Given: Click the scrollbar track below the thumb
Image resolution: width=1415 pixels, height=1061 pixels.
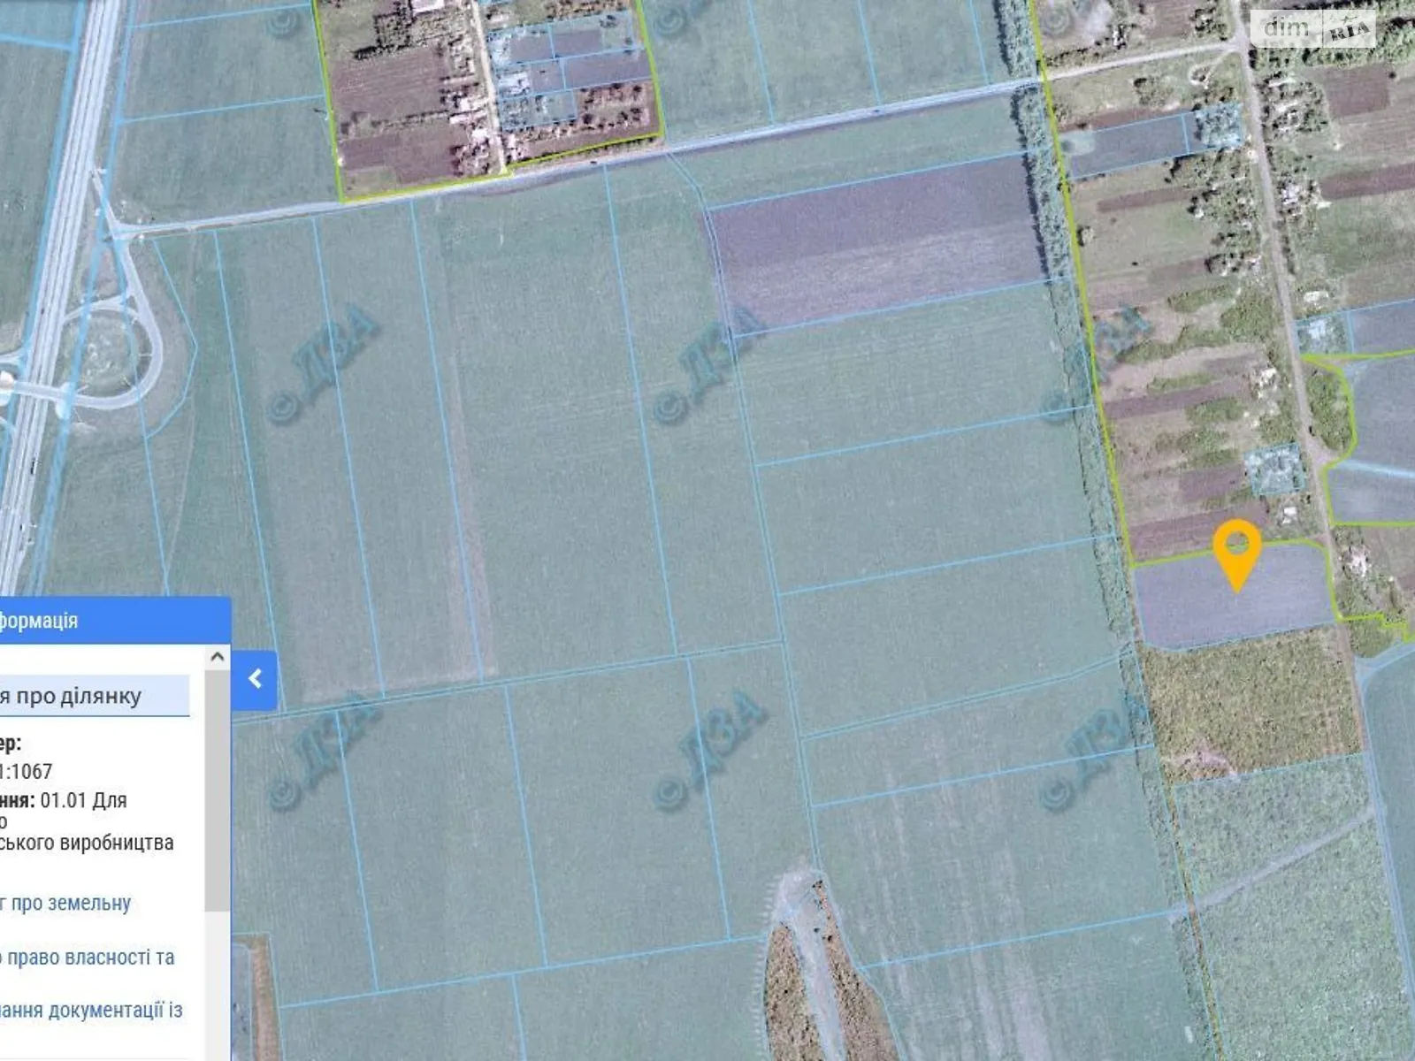Looking at the screenshot, I should [x=217, y=981].
